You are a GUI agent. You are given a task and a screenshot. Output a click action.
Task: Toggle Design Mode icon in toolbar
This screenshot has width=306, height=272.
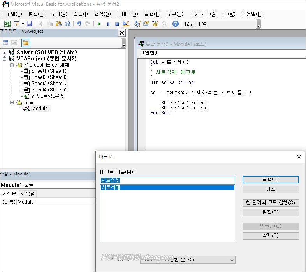pyautogui.click(x=126, y=24)
